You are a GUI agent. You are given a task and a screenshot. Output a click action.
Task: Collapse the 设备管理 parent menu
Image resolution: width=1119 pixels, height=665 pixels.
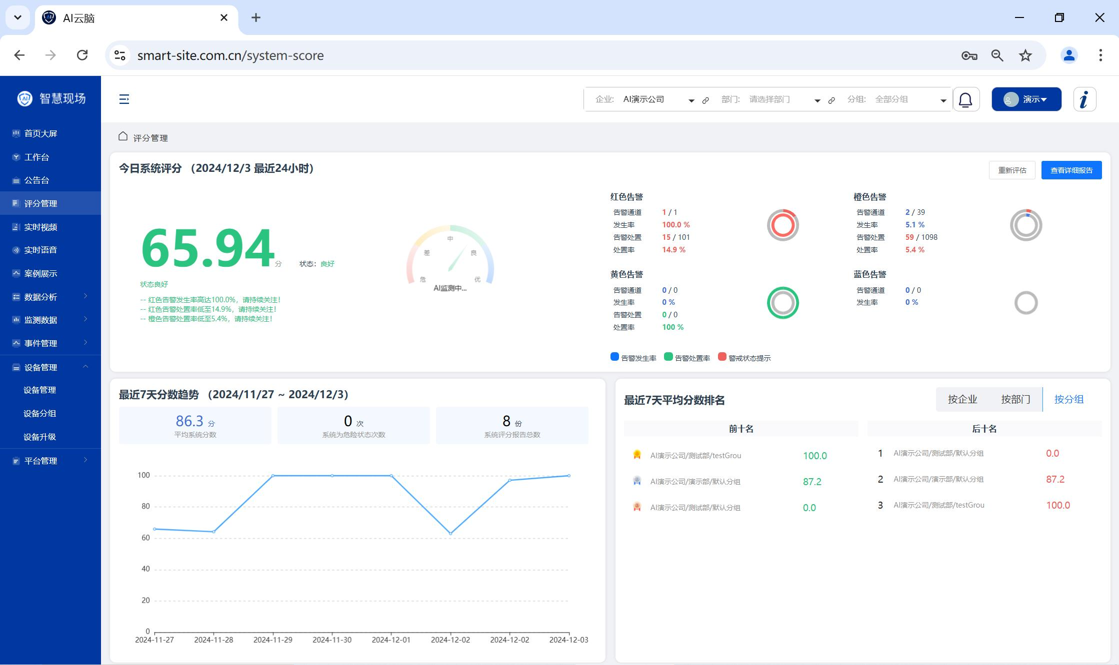click(x=50, y=367)
